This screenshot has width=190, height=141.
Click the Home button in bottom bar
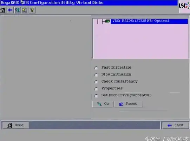[15, 125]
